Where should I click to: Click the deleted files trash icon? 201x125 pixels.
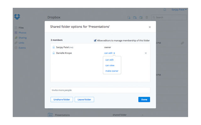[x=147, y=17]
